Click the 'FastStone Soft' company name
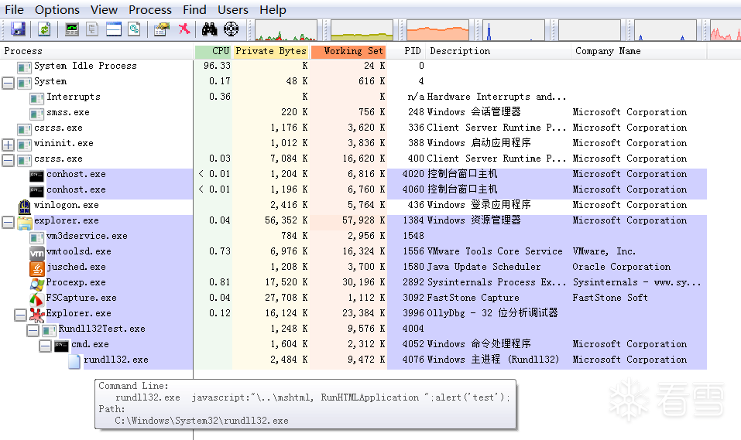 point(610,298)
